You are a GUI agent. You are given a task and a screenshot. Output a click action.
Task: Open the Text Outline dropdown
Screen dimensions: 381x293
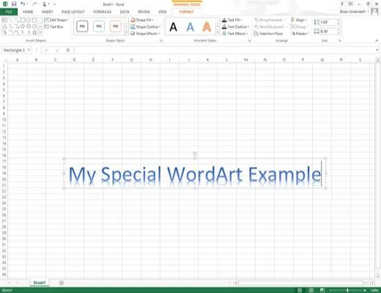click(x=235, y=26)
